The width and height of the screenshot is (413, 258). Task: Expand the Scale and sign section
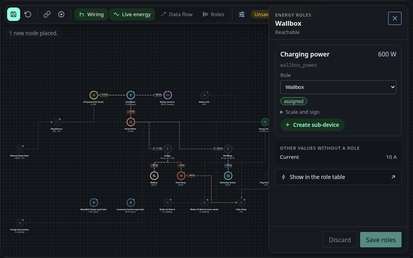point(300,112)
